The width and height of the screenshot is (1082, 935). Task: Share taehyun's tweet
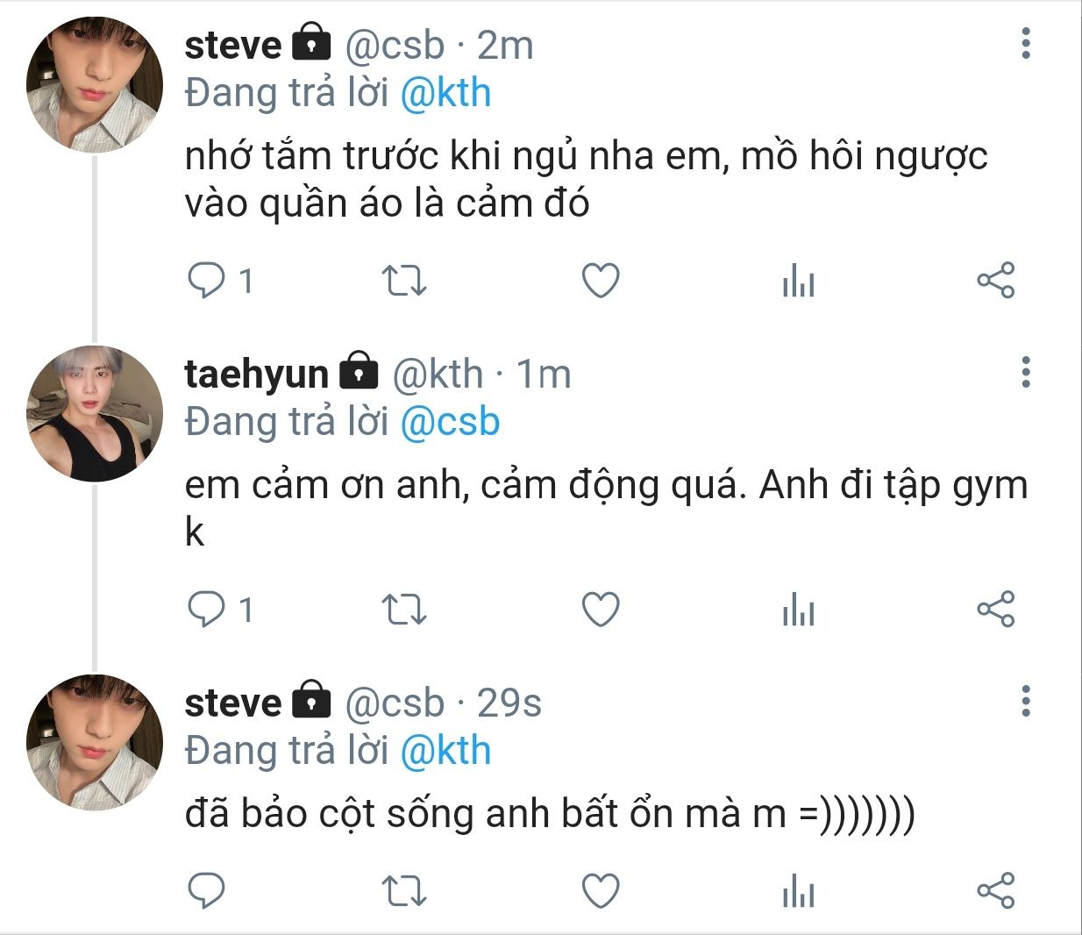pyautogui.click(x=996, y=610)
